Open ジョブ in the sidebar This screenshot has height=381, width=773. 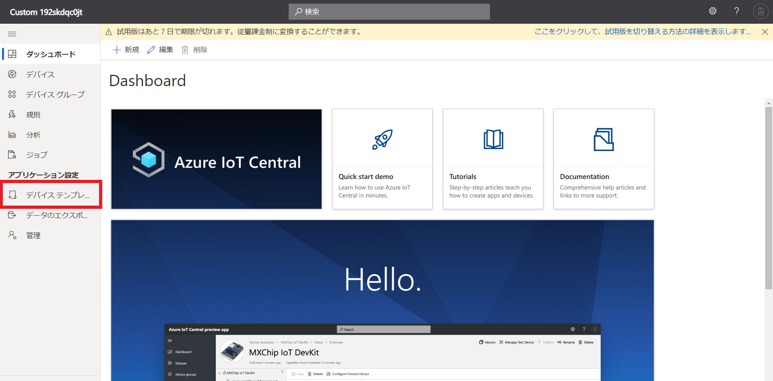50,154
